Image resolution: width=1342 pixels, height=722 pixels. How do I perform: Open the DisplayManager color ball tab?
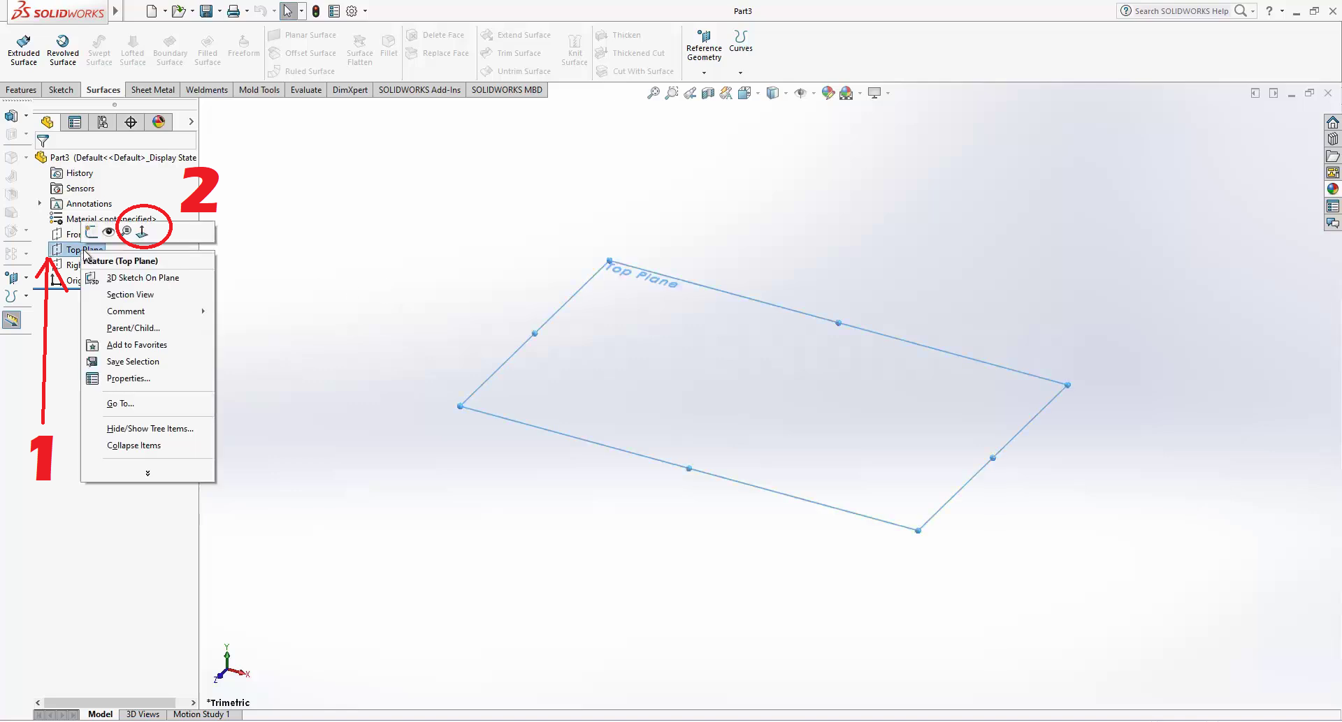[159, 122]
